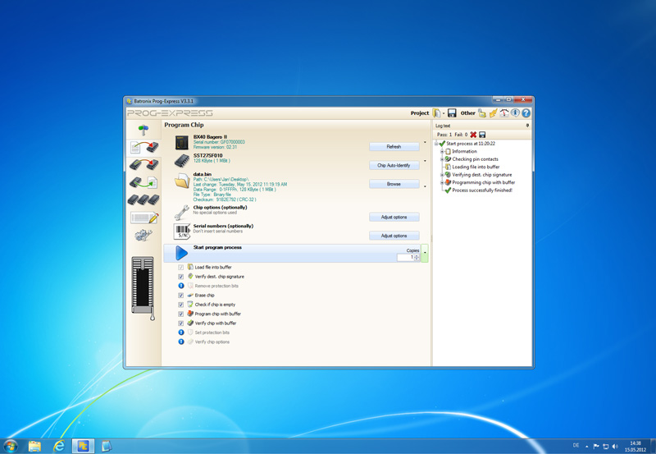The height and width of the screenshot is (454, 656).
Task: Open the Project icon dropdown arrow
Action: tap(444, 113)
